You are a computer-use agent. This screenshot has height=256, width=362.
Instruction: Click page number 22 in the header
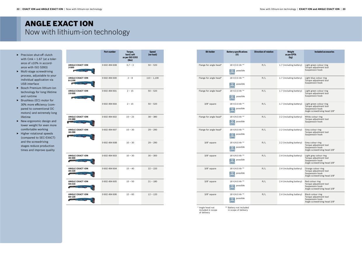click(x=18, y=9)
